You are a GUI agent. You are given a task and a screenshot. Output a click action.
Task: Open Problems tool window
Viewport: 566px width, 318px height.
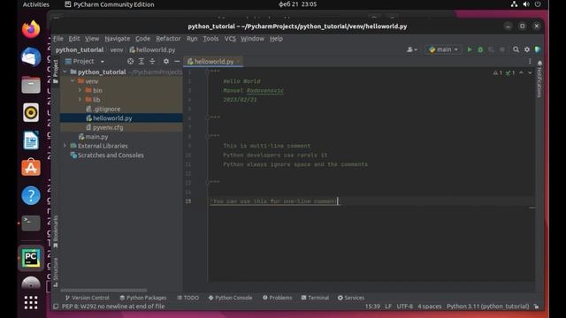click(x=277, y=298)
